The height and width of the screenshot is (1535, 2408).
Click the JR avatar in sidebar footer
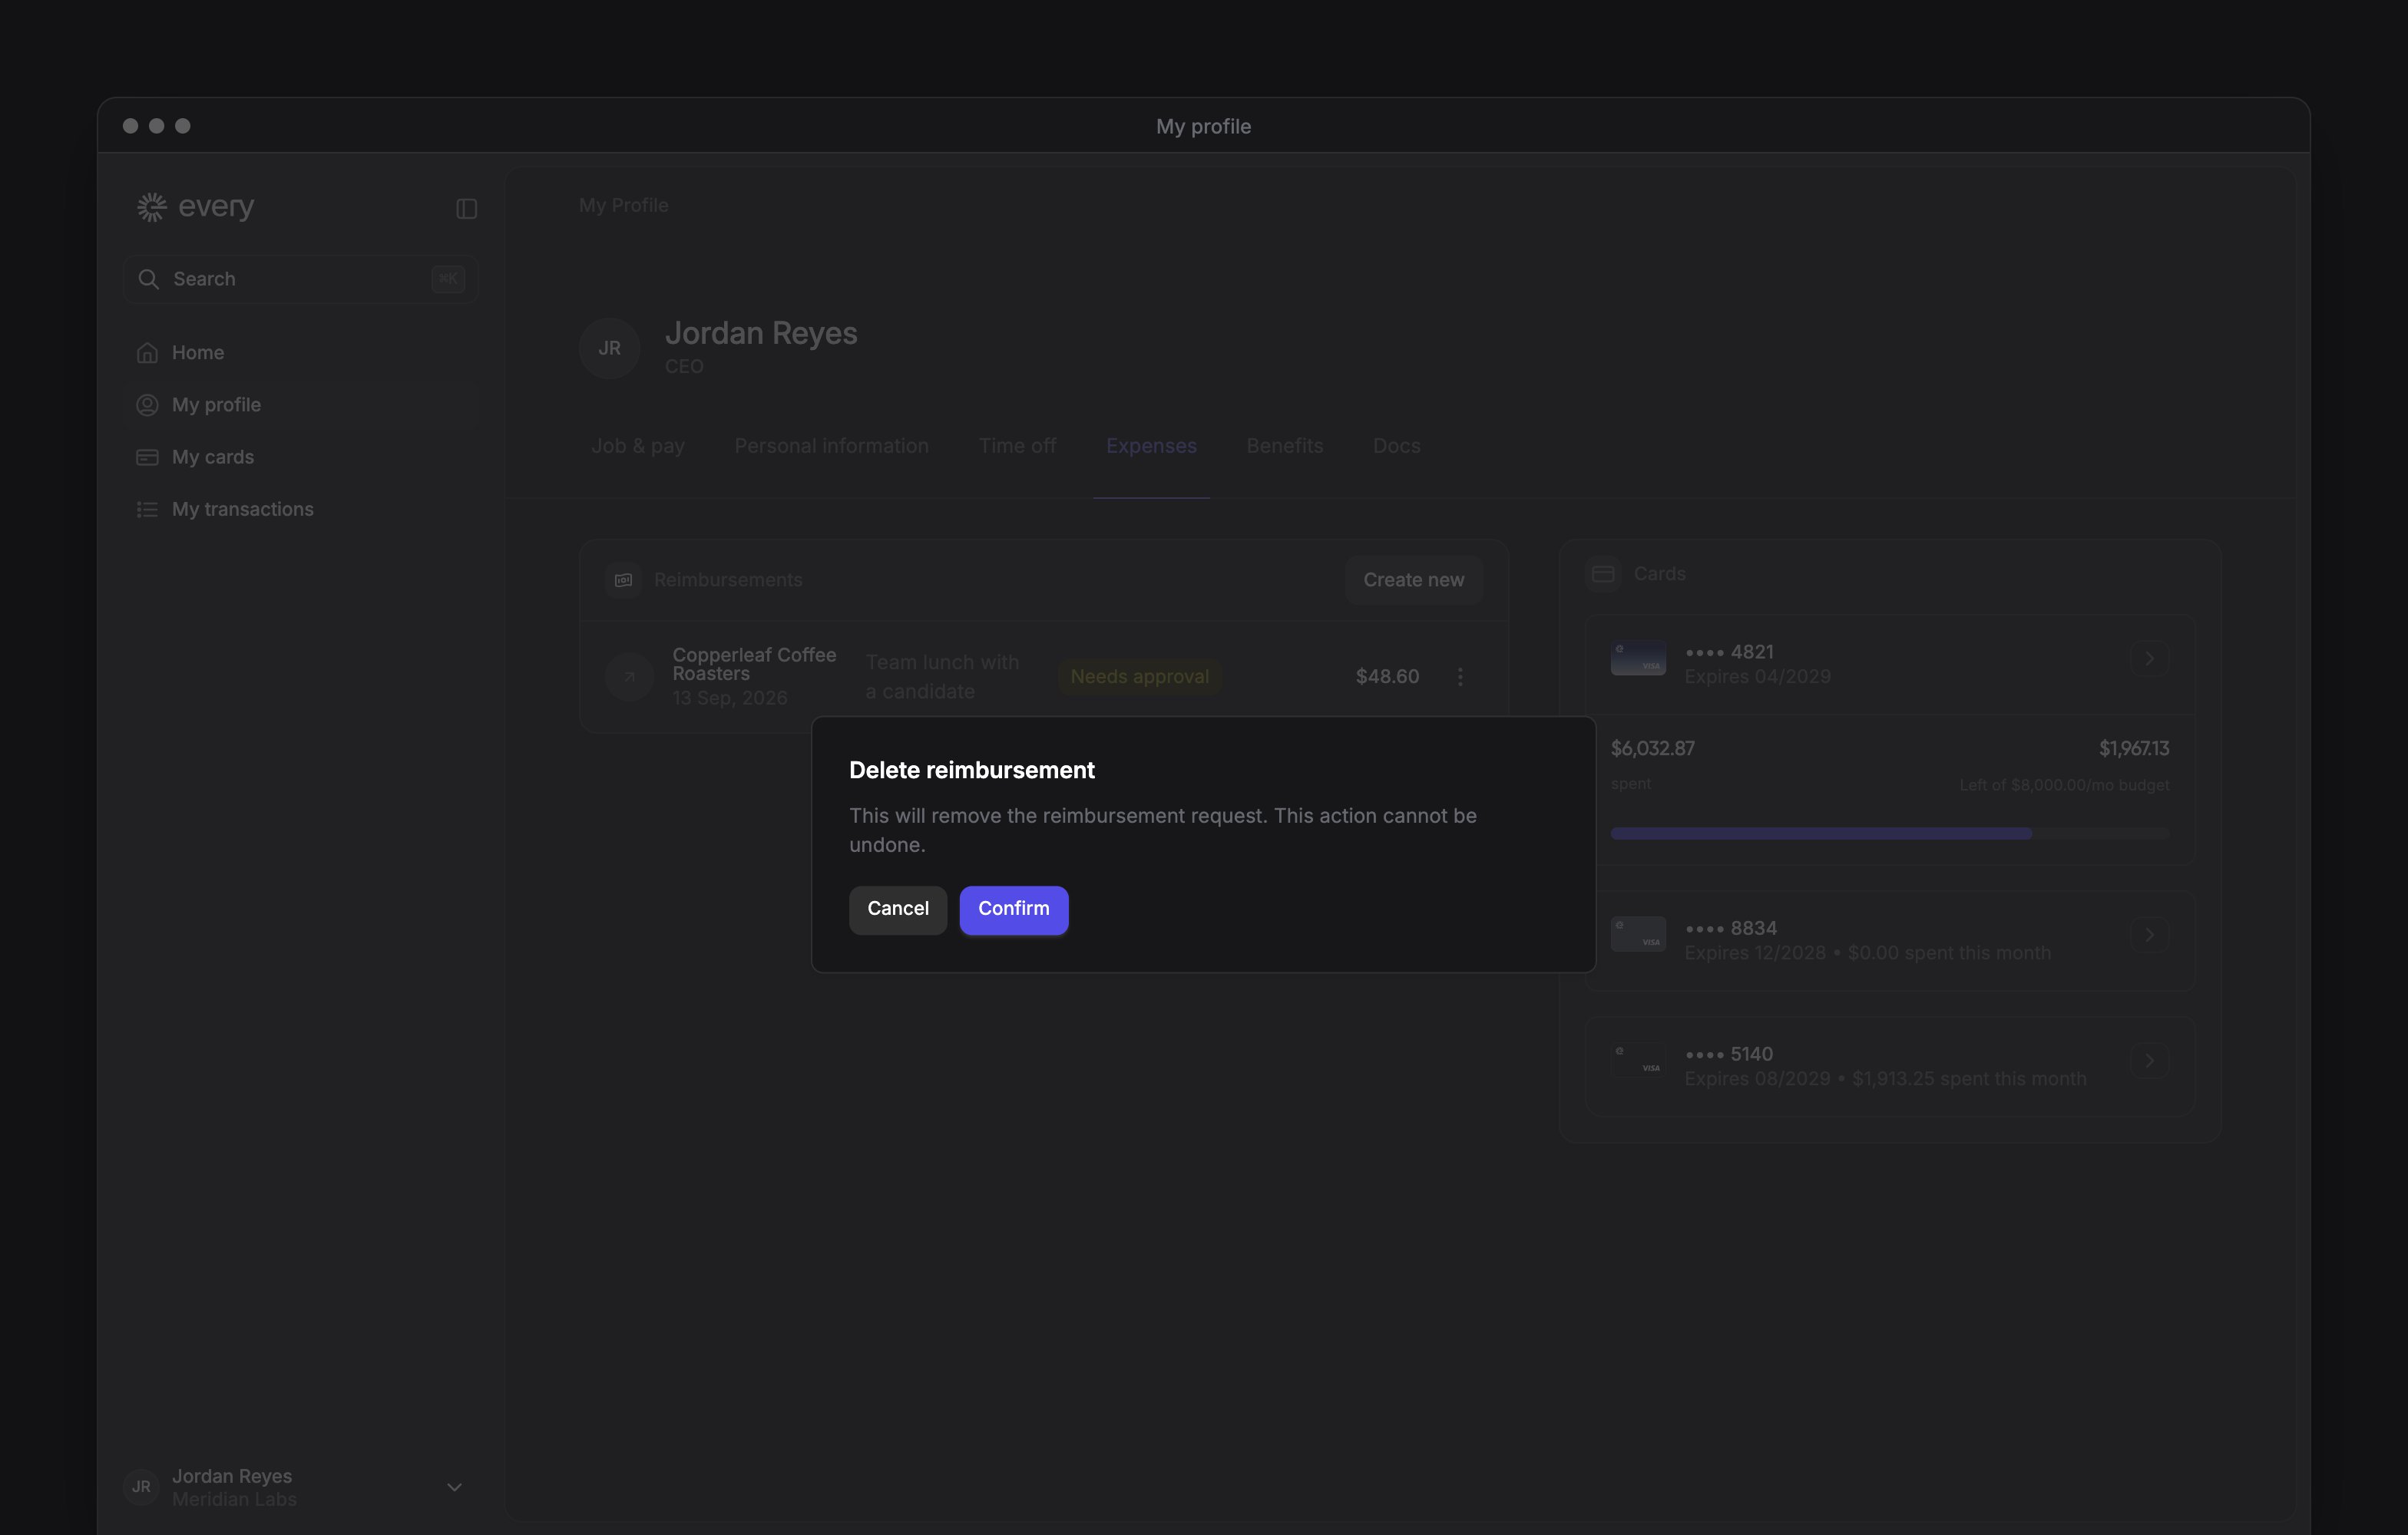[141, 1487]
